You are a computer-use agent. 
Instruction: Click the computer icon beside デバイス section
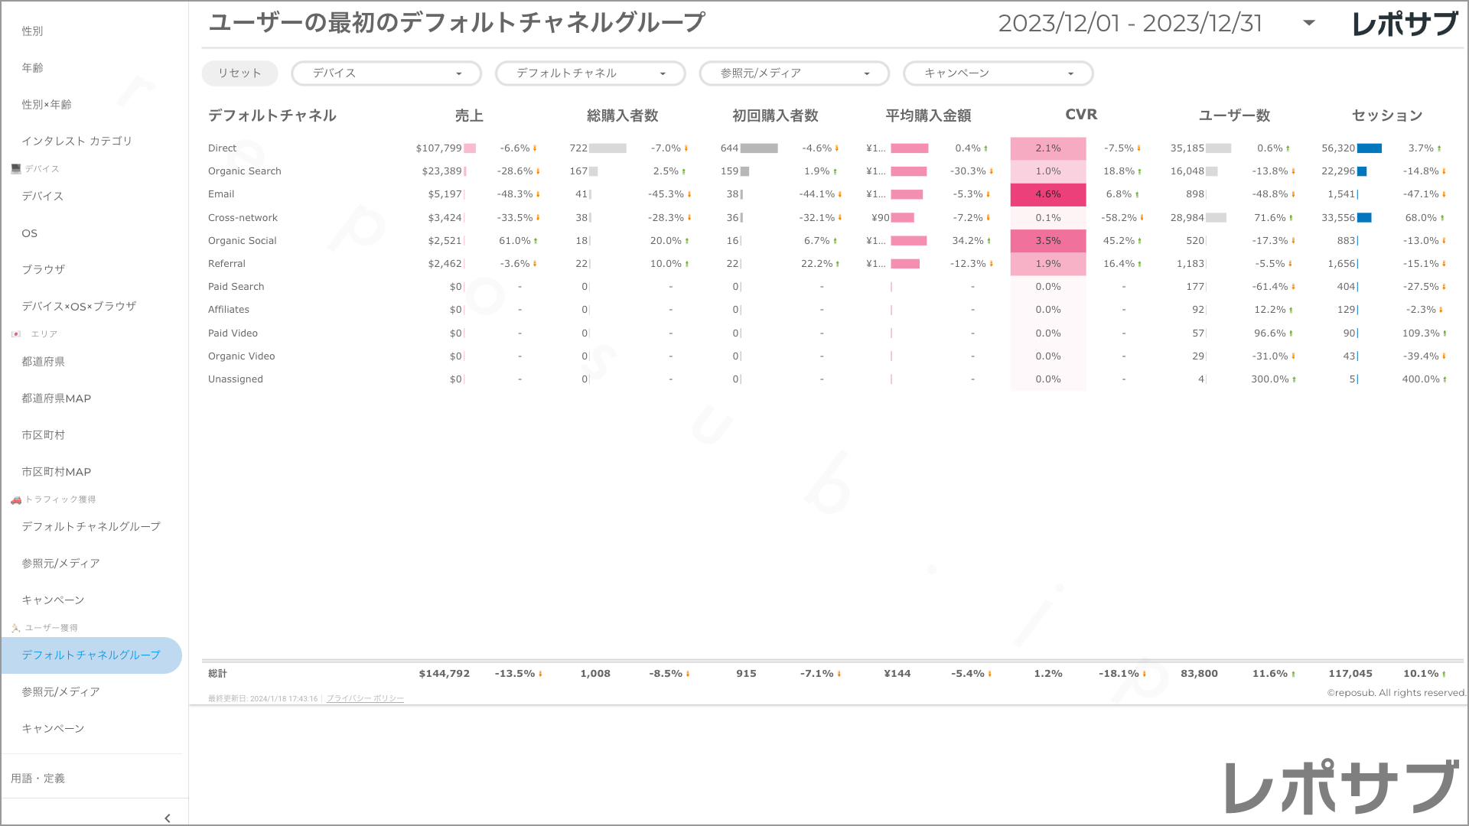pos(16,168)
